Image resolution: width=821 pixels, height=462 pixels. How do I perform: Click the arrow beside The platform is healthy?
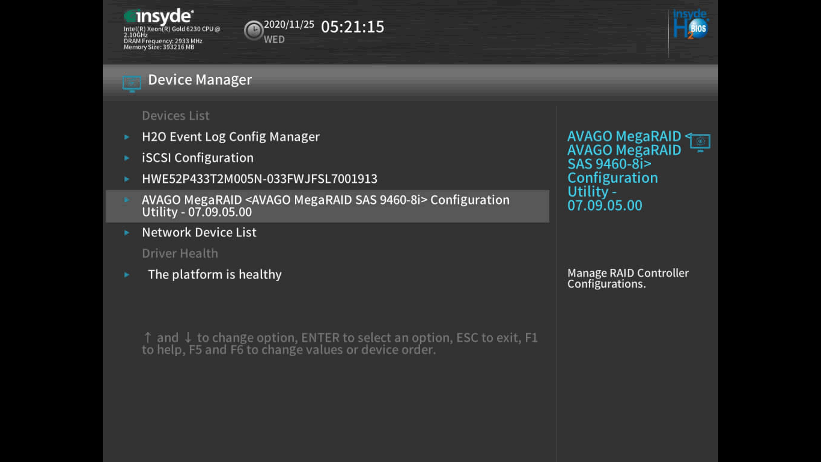click(x=127, y=275)
